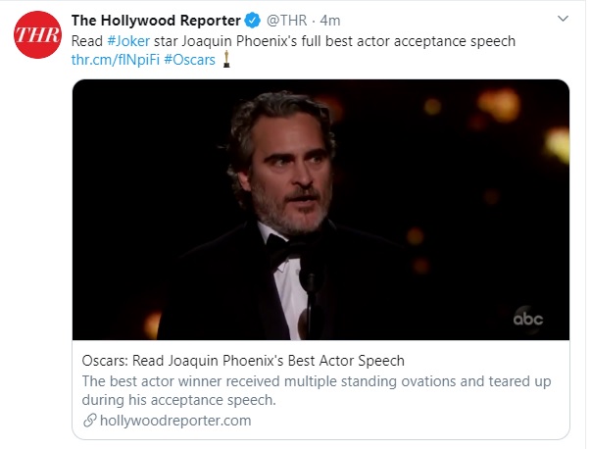This screenshot has height=449, width=591.
Task: Click the @THR handle
Action: pos(289,20)
